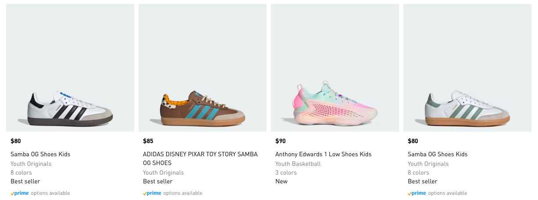
Task: Click the Samba OG Shoes Kids title under green-striped shoe
Action: pos(438,154)
